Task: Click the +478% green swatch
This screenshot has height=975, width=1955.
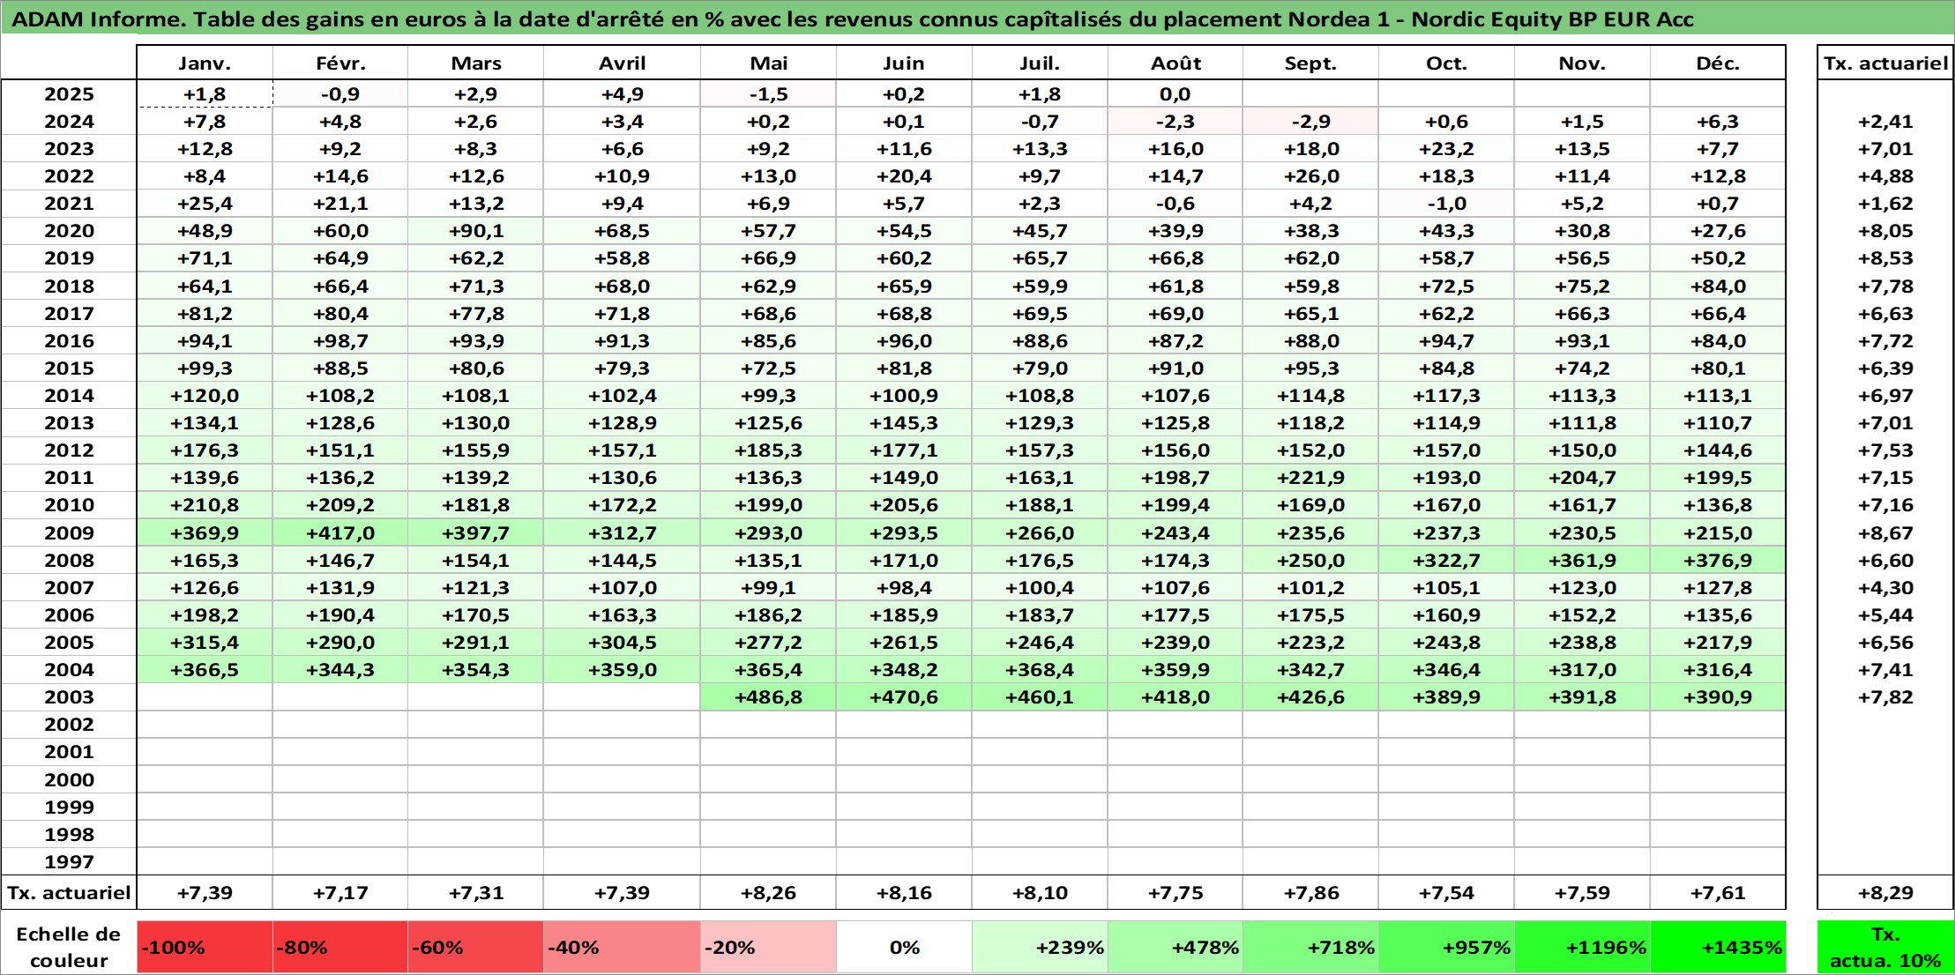Action: [1175, 948]
